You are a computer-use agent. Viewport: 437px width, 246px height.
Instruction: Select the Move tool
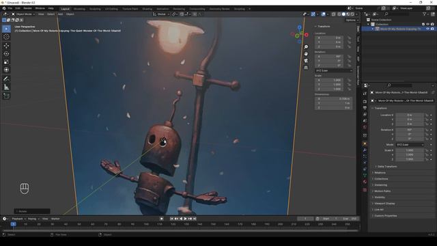click(x=6, y=46)
